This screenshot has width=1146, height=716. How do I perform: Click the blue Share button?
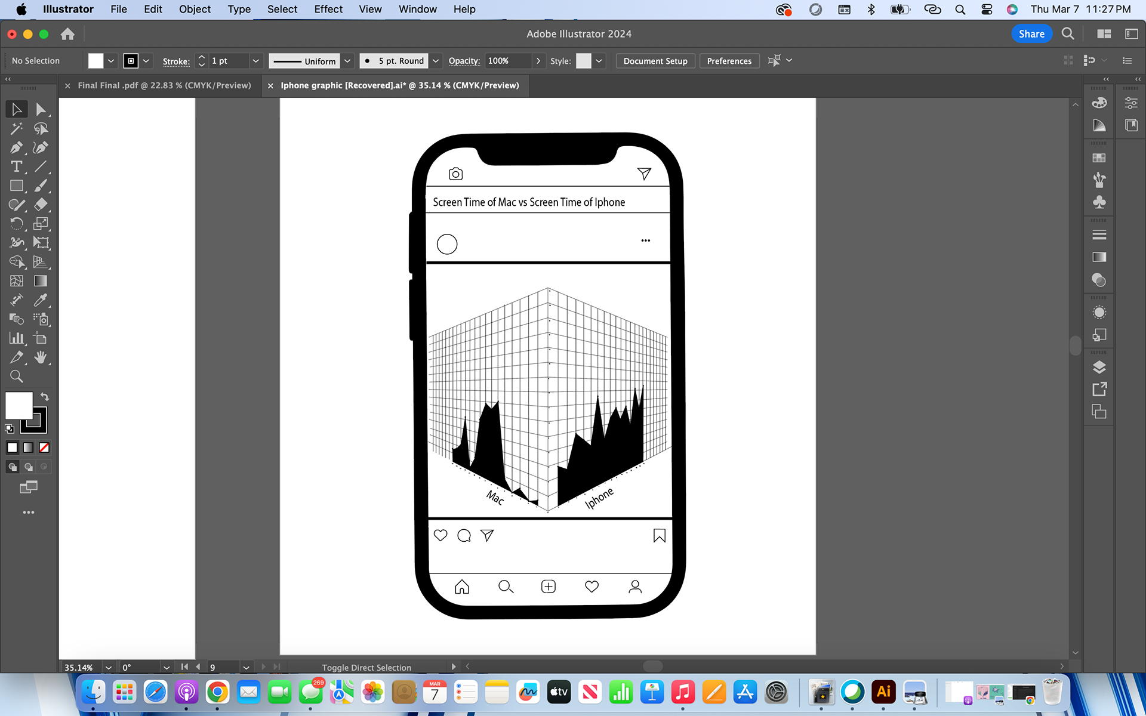pos(1031,34)
